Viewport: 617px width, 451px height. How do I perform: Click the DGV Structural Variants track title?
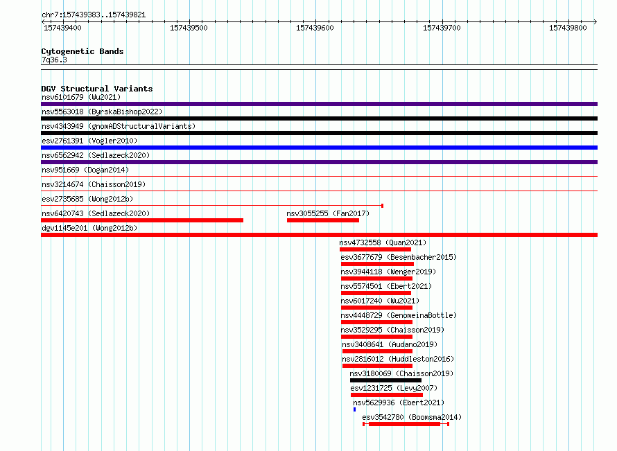click(97, 89)
